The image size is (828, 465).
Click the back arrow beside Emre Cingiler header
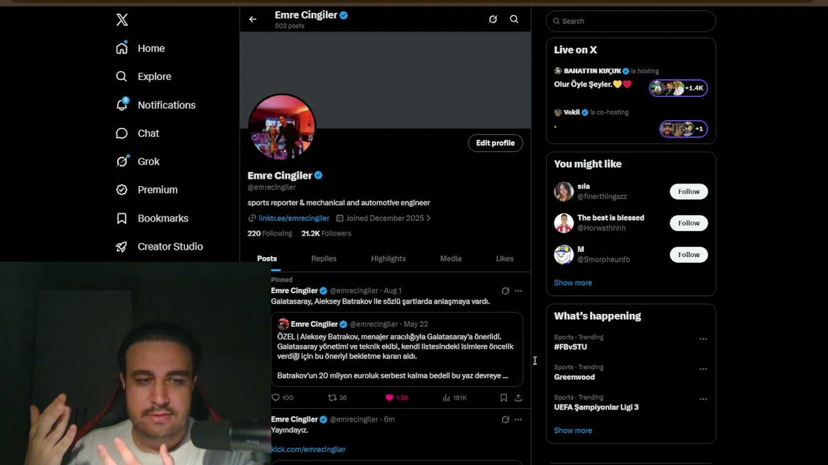[x=253, y=19]
